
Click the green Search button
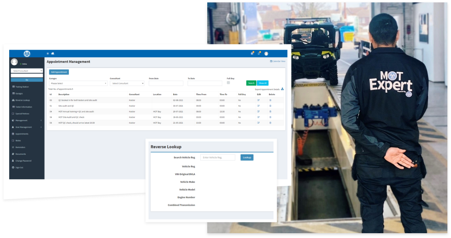coord(251,83)
